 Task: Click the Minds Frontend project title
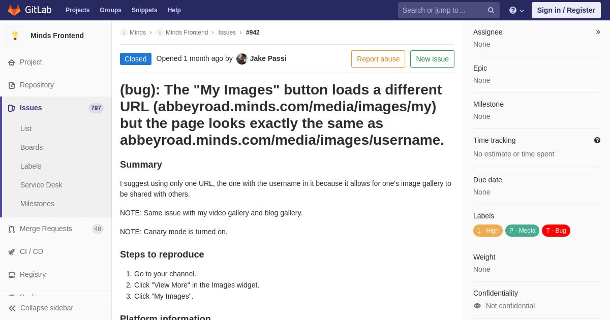pyautogui.click(x=57, y=36)
